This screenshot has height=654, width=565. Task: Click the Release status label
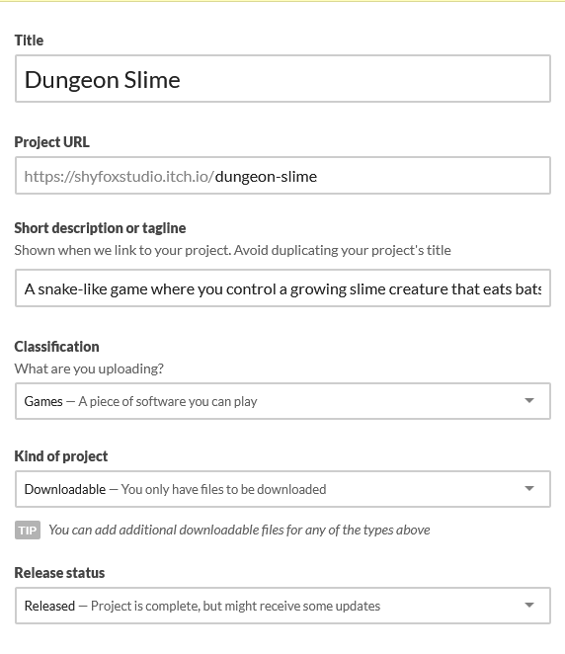pos(59,573)
